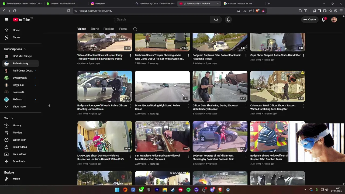
Task: Click the browser address bar URL
Action: [96, 11]
